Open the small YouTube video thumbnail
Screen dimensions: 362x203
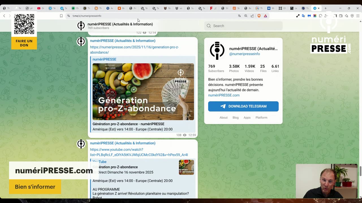(186, 167)
